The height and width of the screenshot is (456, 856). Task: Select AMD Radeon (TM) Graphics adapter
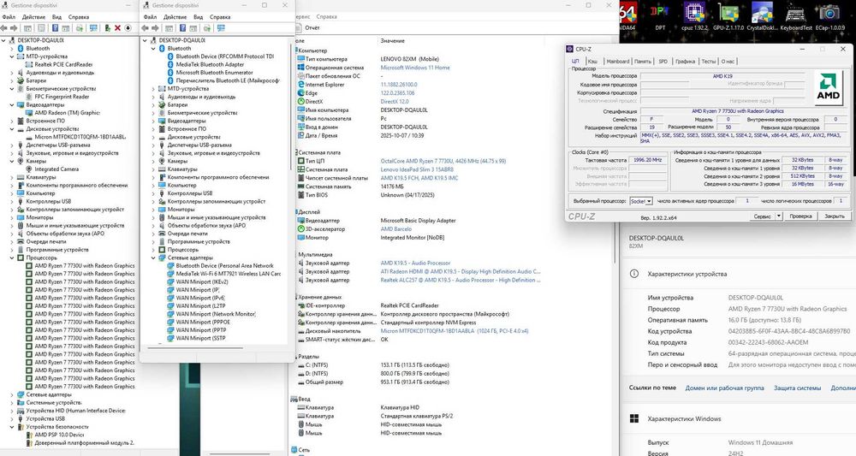click(x=67, y=113)
